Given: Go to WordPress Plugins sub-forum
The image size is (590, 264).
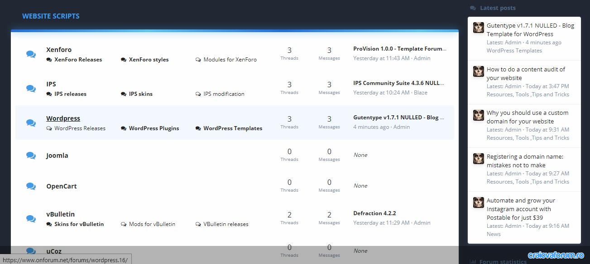Looking at the screenshot, I should click(154, 128).
